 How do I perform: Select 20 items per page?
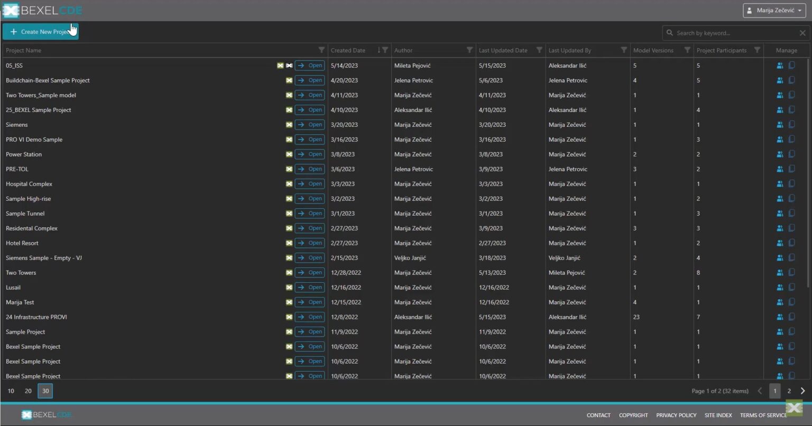(x=28, y=391)
